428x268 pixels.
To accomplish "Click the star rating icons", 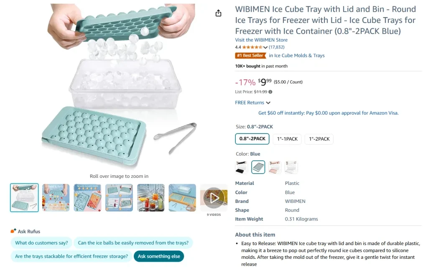I will tap(252, 47).
